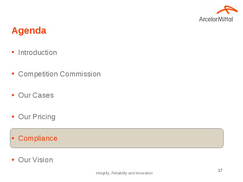Image resolution: width=243 pixels, height=182 pixels.
Task: Open the Our Pricing agenda item
Action: point(37,117)
